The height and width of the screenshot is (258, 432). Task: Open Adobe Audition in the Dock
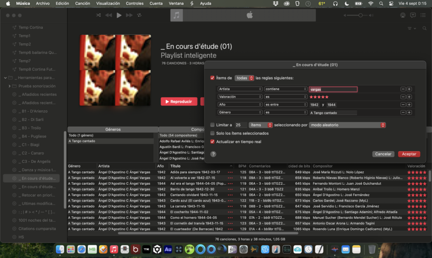click(x=168, y=249)
